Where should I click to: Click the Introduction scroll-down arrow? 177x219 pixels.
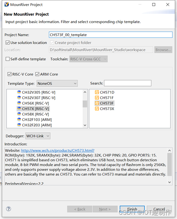pyautogui.click(x=169, y=182)
